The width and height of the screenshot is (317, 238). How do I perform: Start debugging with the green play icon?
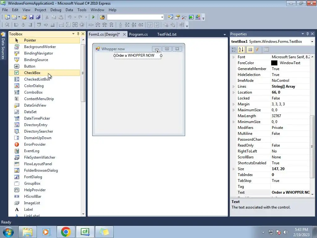pos(93,17)
